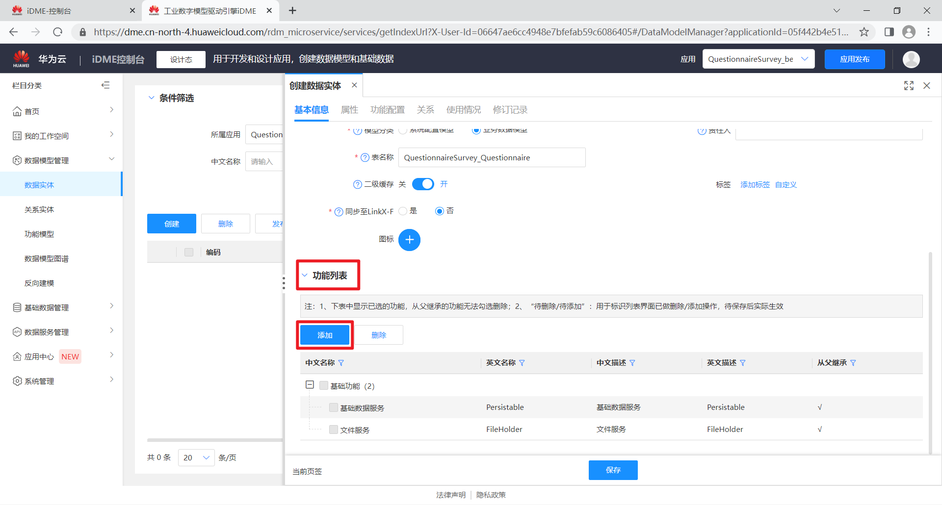Viewport: 942px width, 505px height.
Task: Maximize the 创建数据实体 panel
Action: click(909, 85)
